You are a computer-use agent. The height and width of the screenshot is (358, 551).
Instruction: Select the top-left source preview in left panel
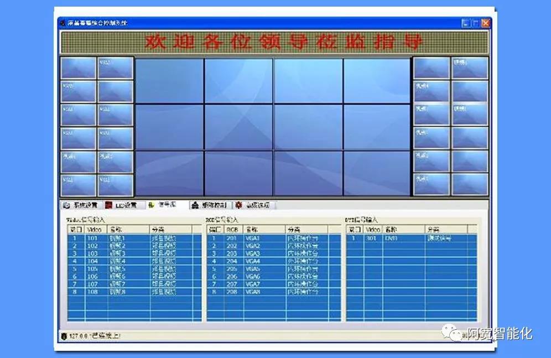point(79,68)
